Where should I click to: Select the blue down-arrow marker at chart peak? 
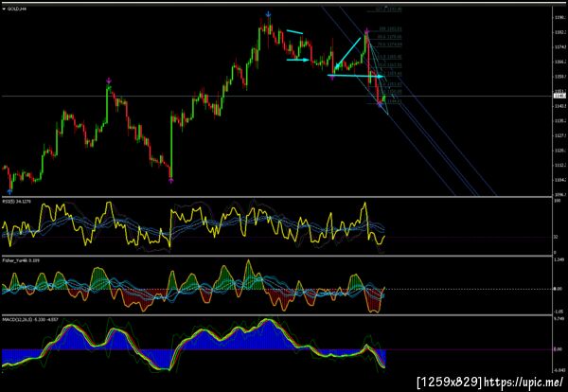[268, 14]
